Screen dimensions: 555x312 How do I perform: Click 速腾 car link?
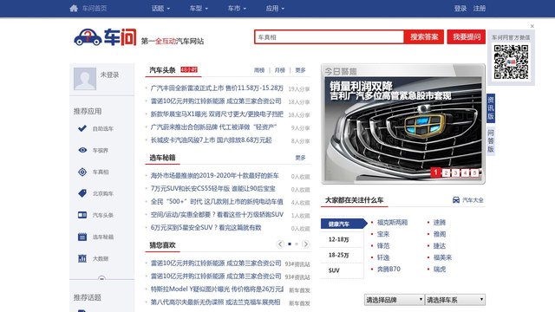point(440,222)
